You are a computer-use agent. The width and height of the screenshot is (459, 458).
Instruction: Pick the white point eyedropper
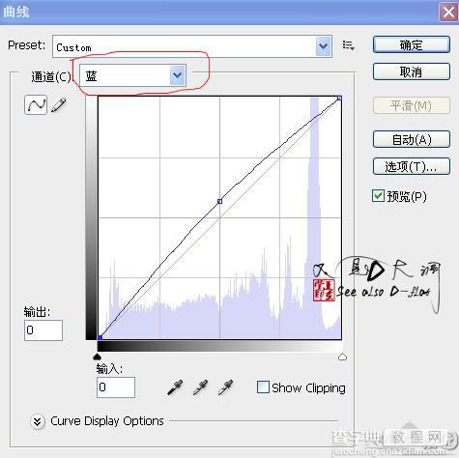pos(225,387)
